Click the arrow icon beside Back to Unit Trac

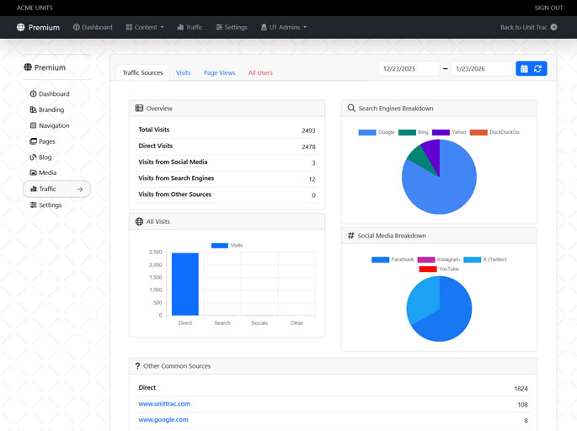pyautogui.click(x=553, y=27)
